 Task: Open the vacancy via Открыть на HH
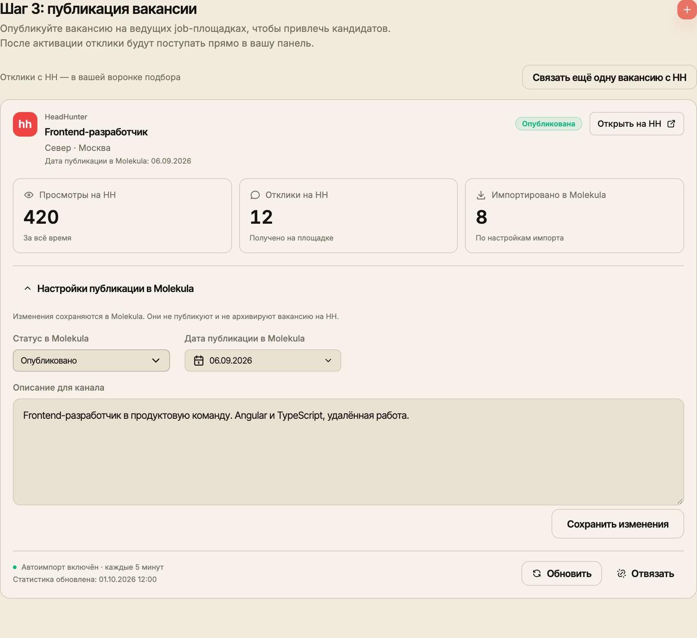pyautogui.click(x=636, y=124)
